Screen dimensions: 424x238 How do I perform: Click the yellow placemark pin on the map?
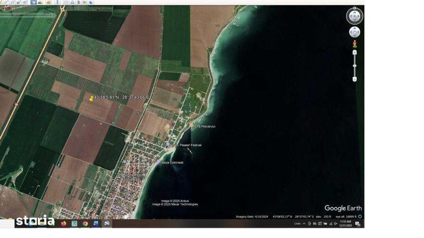(x=91, y=98)
